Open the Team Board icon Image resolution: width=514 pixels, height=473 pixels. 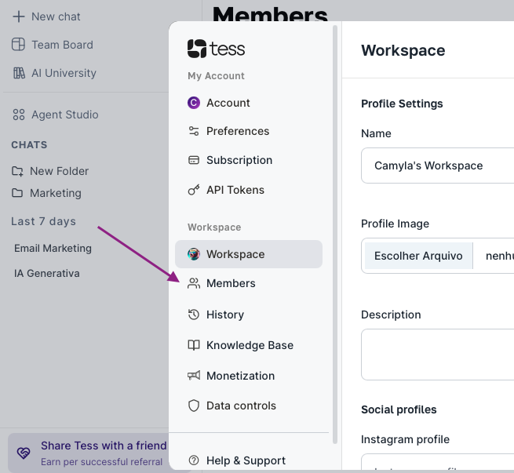click(x=18, y=44)
